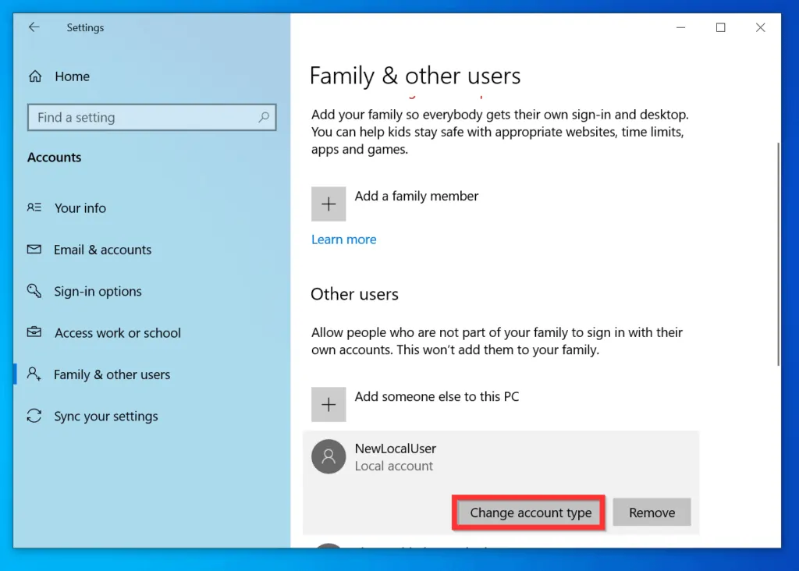Viewport: 799px width, 571px height.
Task: Go to Email & accounts
Action: click(102, 250)
